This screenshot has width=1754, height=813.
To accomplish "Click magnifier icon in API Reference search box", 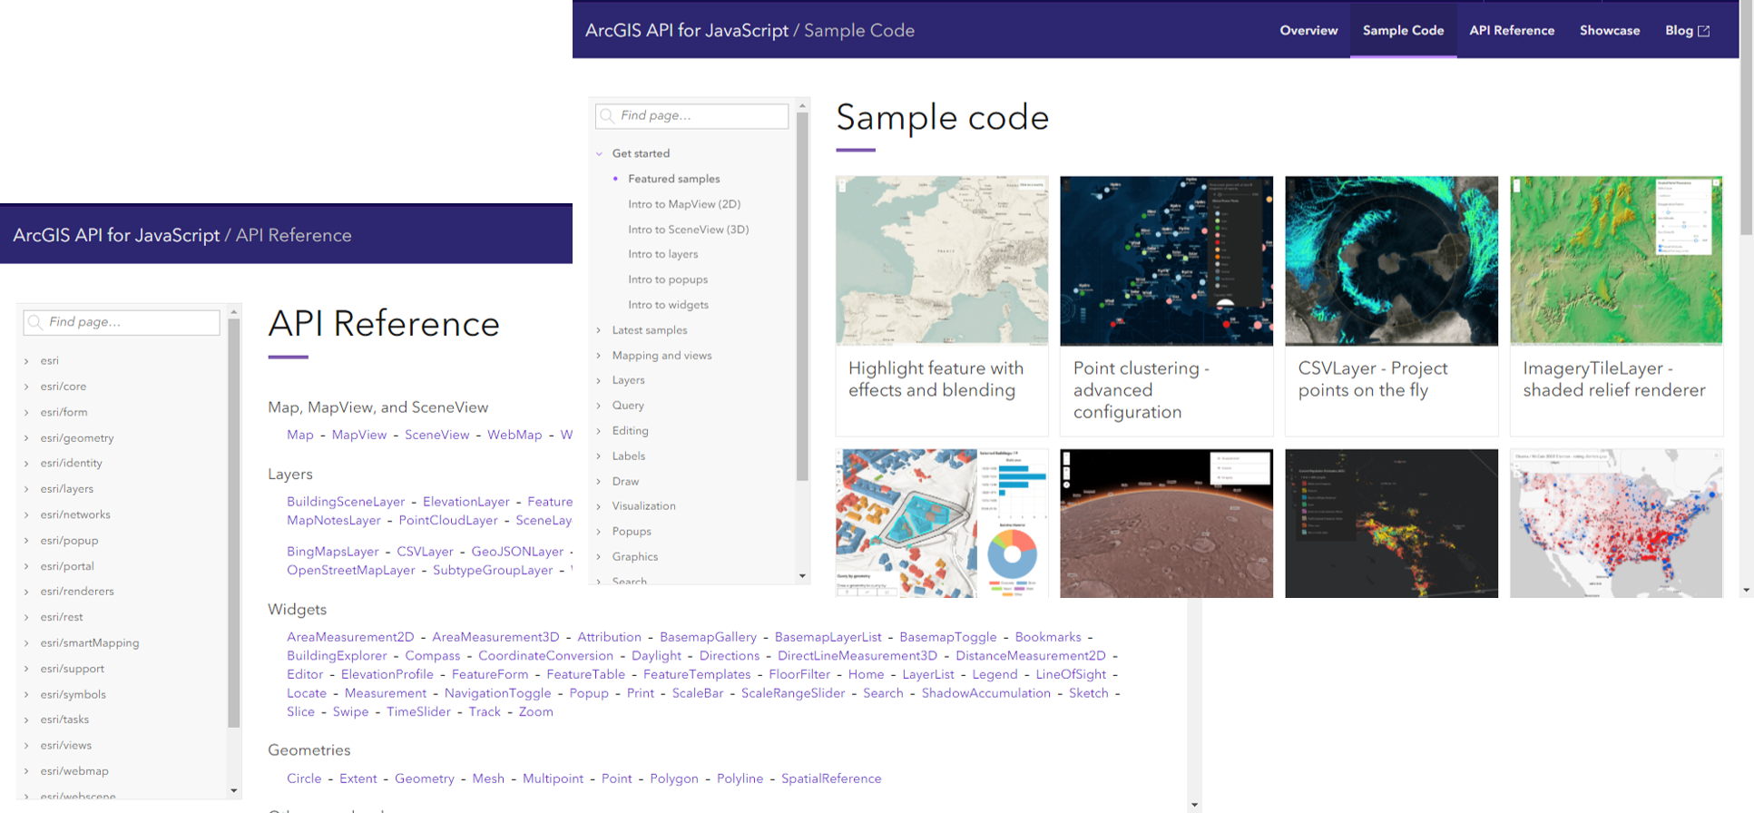I will 35,322.
